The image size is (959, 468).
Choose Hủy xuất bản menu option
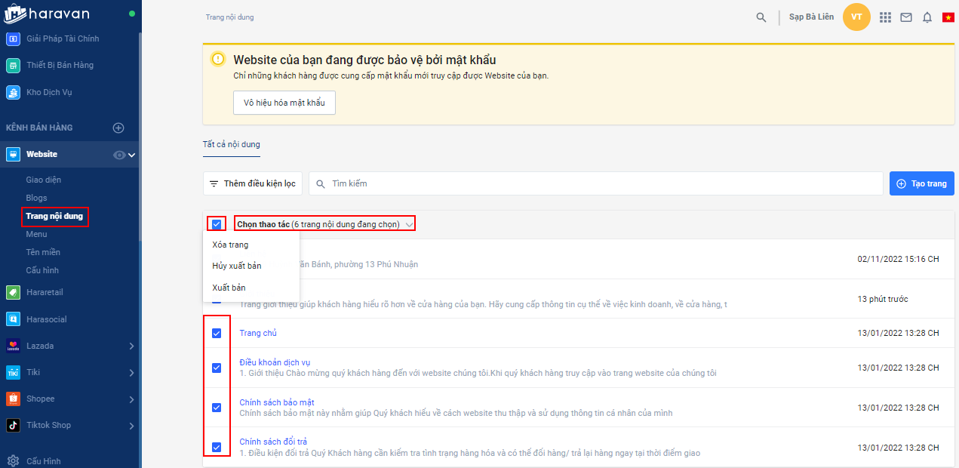(237, 266)
